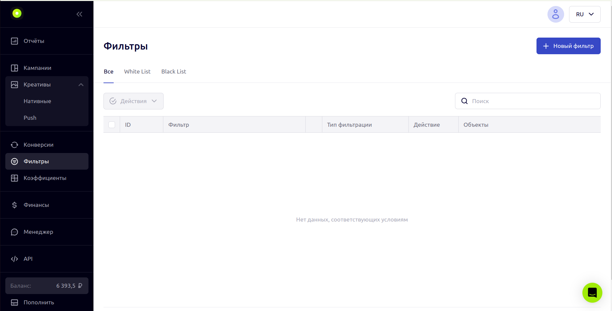Open the user profile avatar icon

click(555, 14)
